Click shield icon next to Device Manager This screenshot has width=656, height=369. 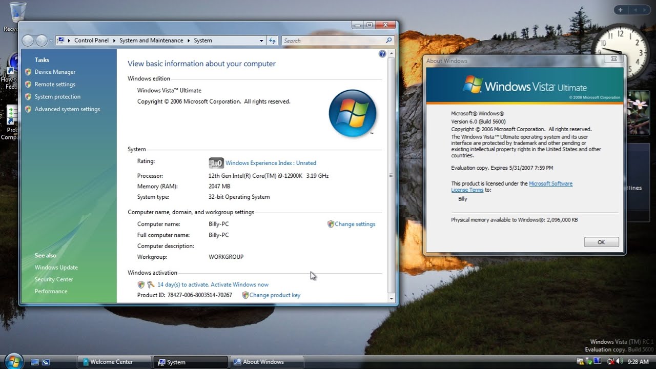[28, 72]
